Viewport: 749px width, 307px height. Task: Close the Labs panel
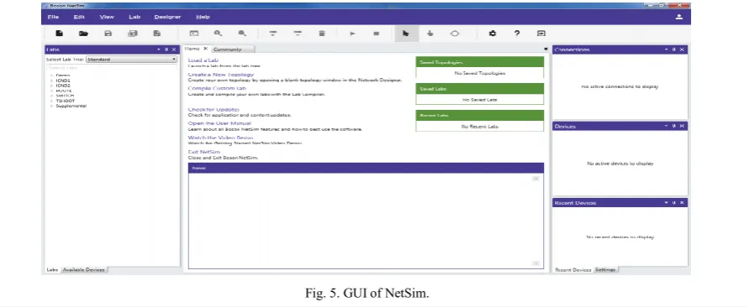[x=174, y=49]
